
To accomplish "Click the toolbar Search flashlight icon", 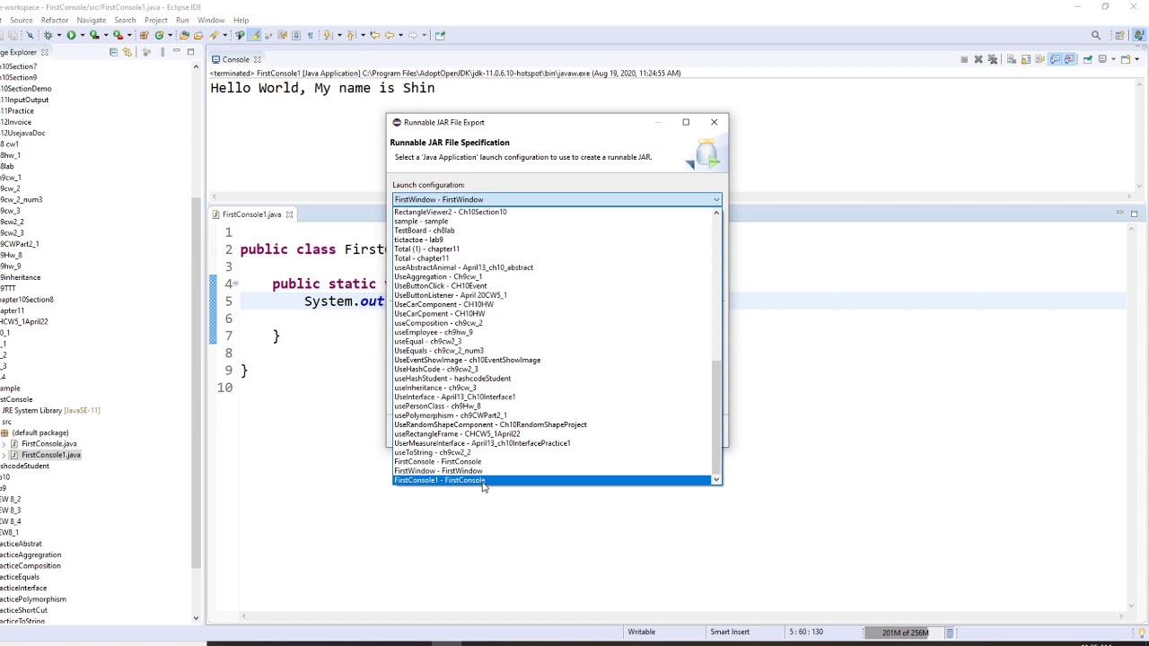I will 213,35.
